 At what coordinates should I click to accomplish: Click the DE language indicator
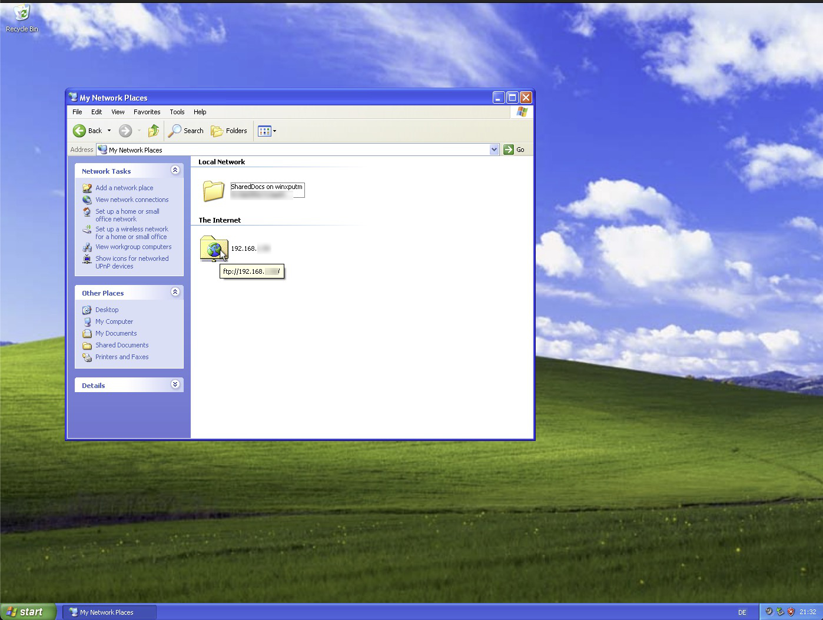742,612
